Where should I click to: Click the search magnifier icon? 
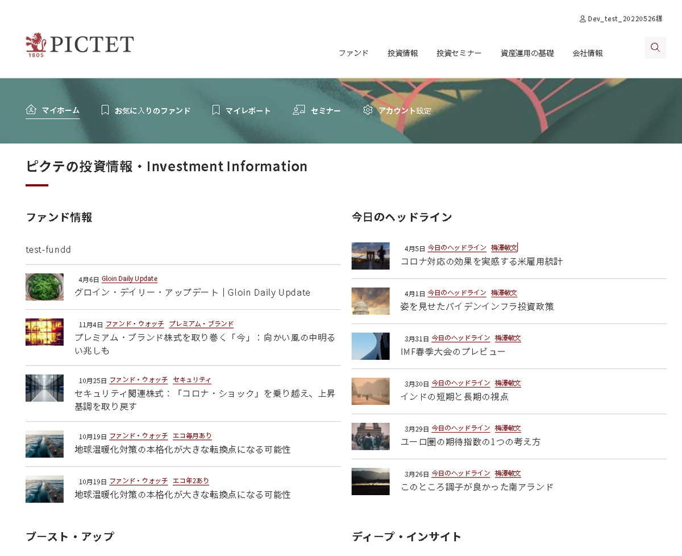tap(655, 47)
